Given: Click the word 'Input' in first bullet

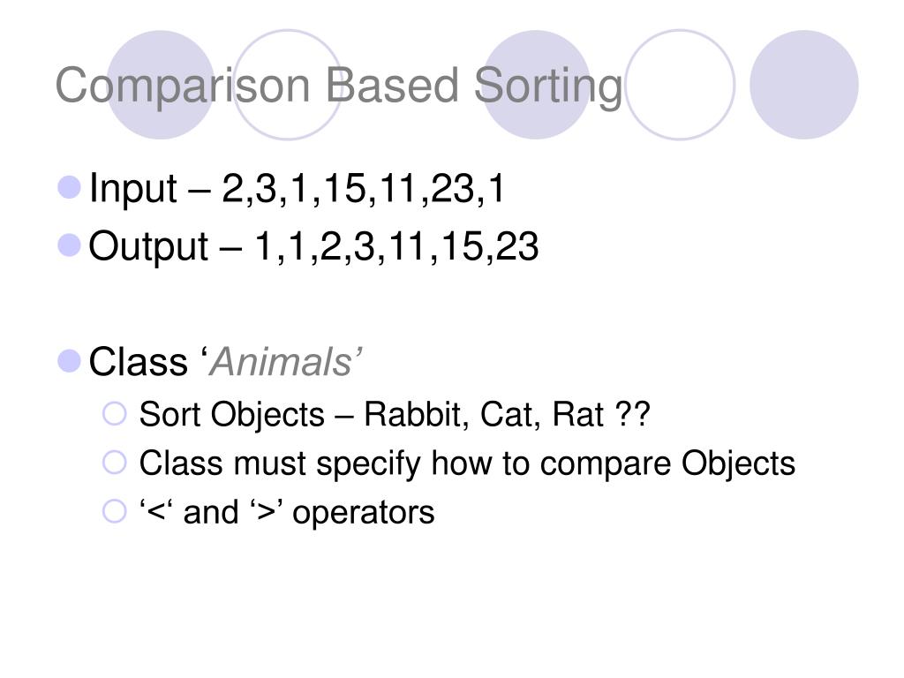Looking at the screenshot, I should point(132,189).
